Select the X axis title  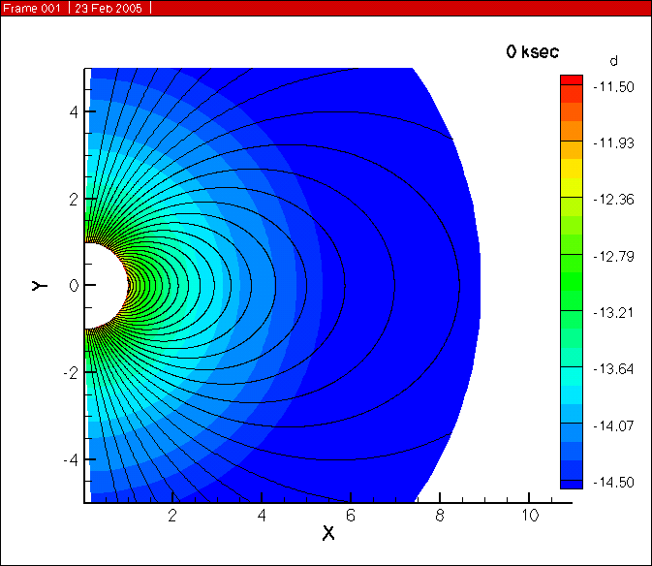328,533
